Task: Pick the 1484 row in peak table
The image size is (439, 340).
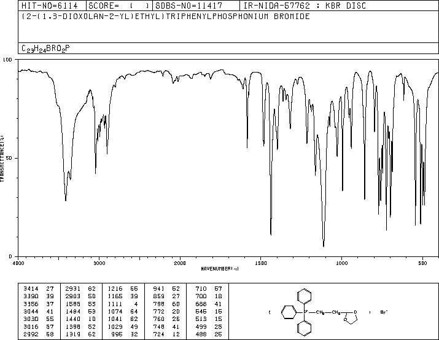Action: [80, 311]
